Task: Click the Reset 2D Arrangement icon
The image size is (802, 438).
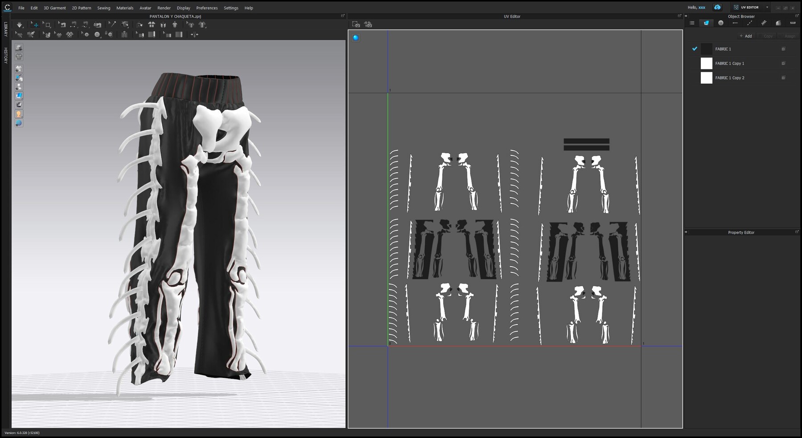Action: 139,24
